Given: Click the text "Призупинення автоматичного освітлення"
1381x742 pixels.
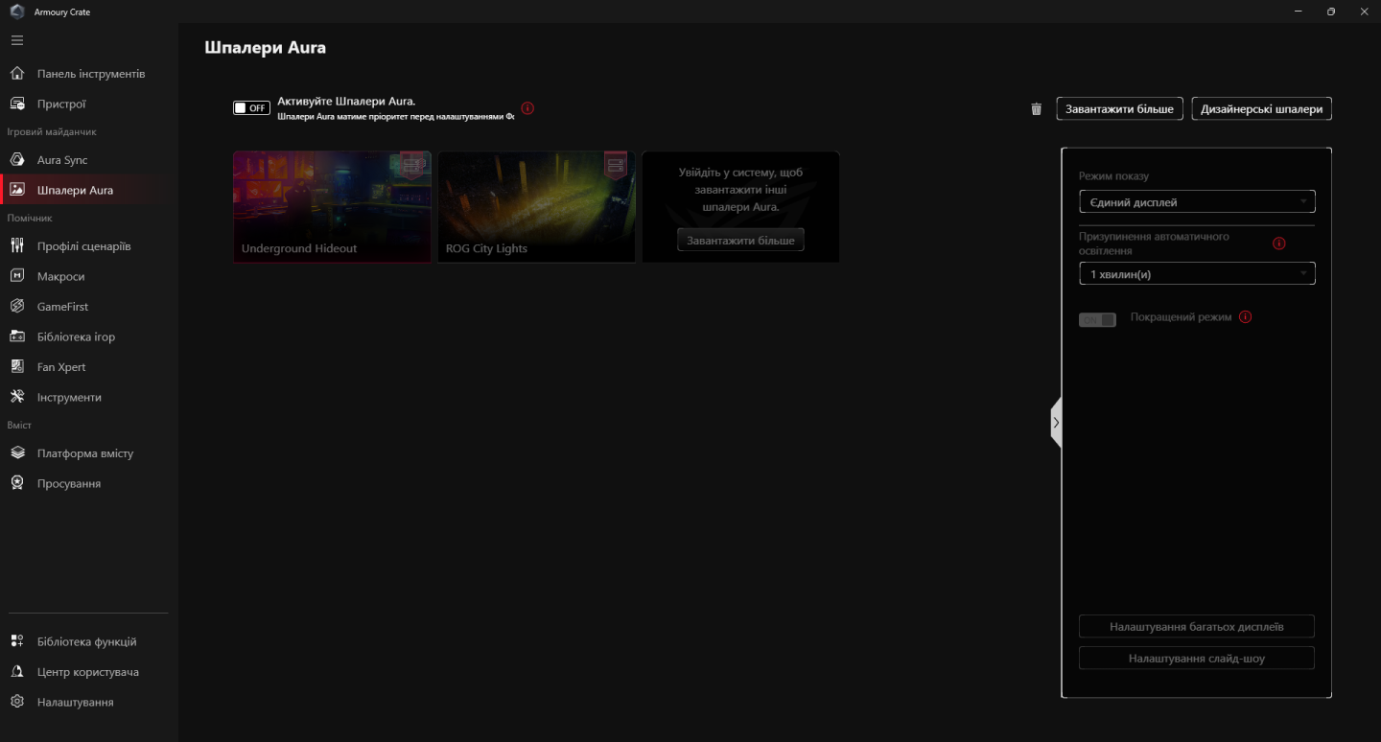Looking at the screenshot, I should pos(1154,243).
